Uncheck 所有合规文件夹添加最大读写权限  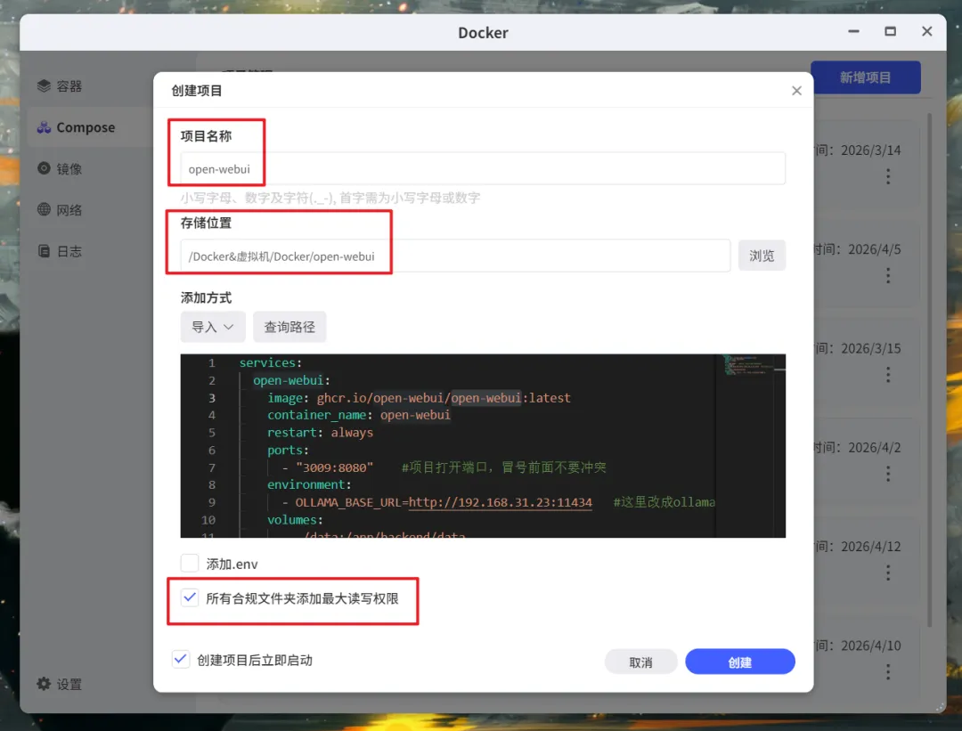[x=190, y=597]
